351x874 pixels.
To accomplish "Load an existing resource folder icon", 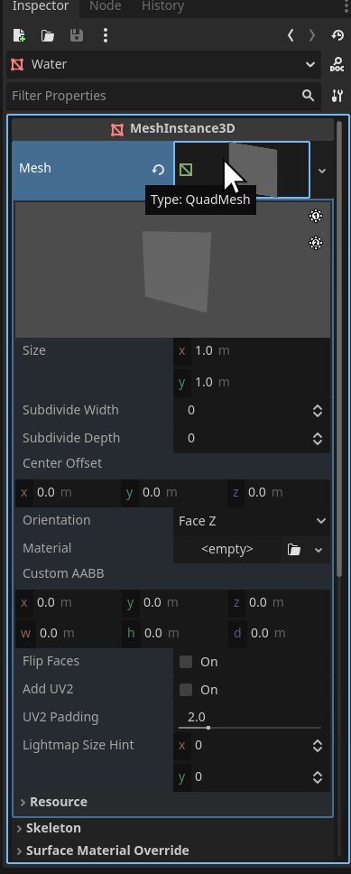I will (x=48, y=36).
